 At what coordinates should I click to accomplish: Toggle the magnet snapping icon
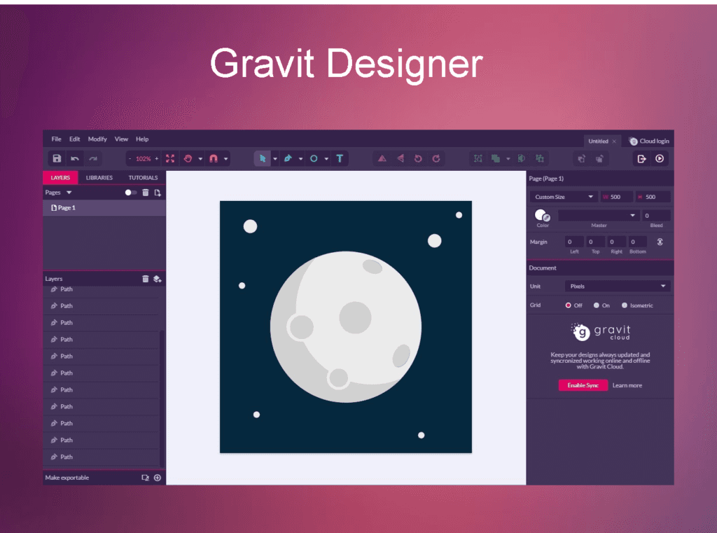(x=214, y=159)
